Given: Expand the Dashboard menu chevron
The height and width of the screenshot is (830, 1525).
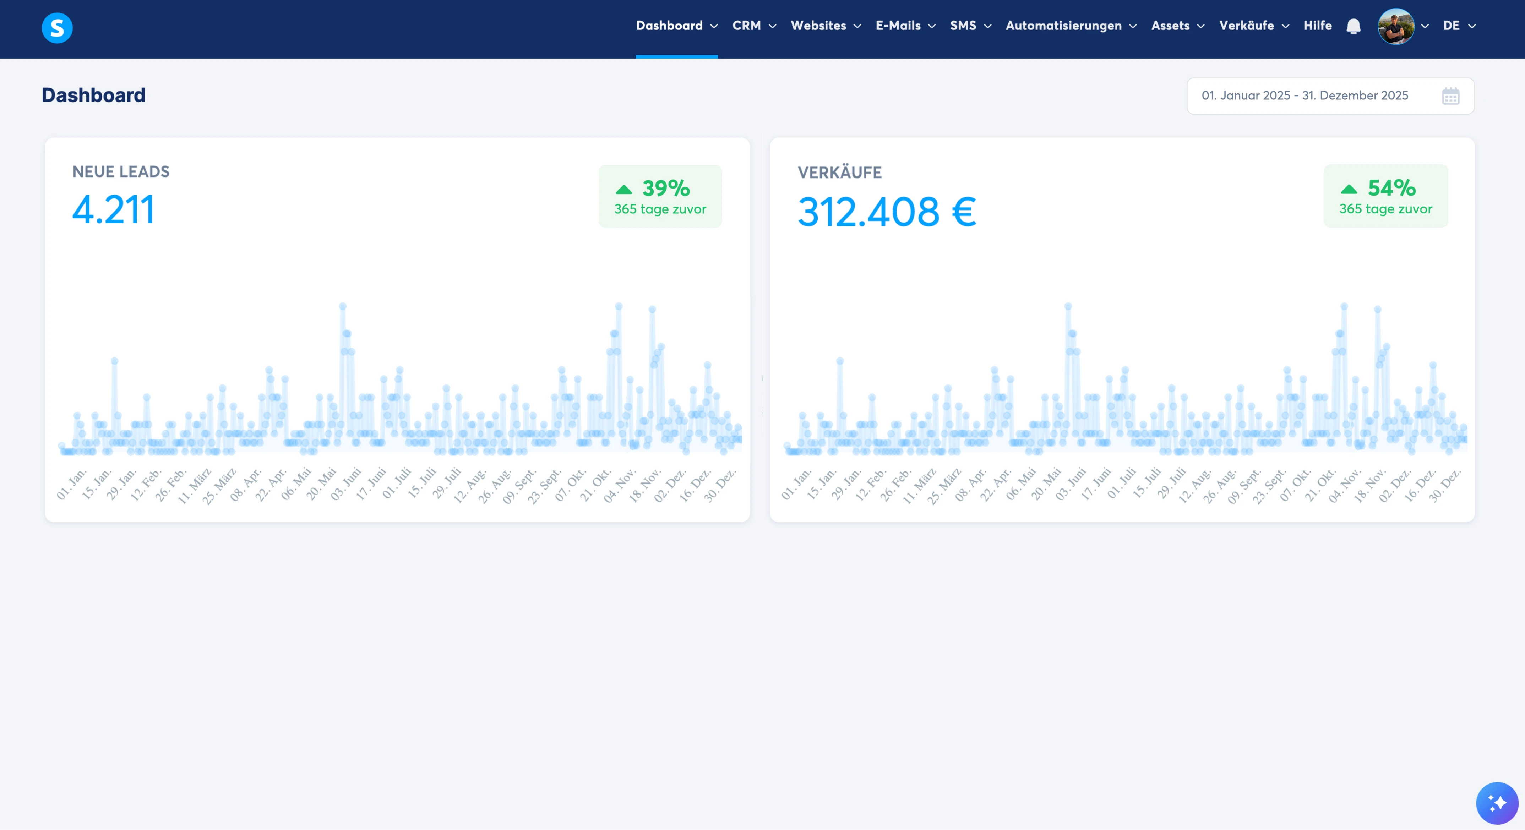Looking at the screenshot, I should [714, 26].
